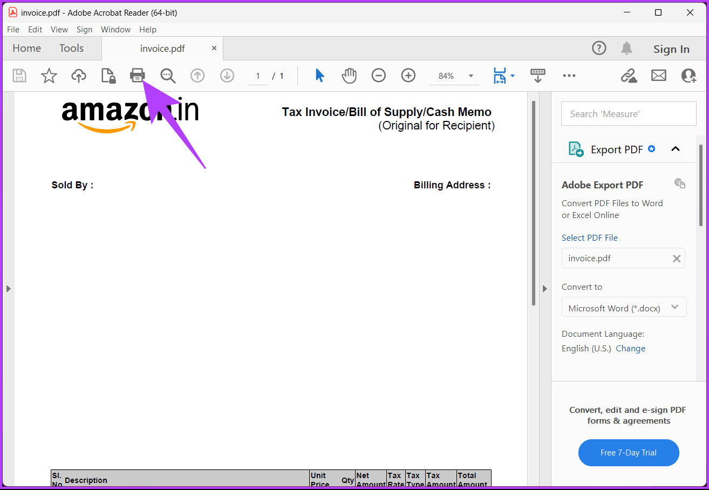Click the '(Original for Recipient)' text

pos(437,126)
